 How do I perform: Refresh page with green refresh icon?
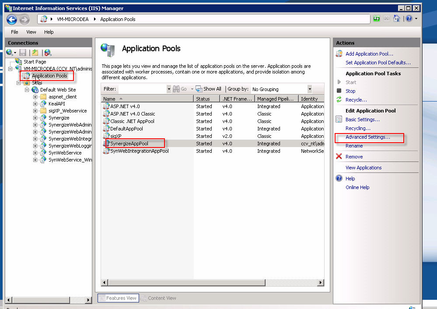pos(377,19)
